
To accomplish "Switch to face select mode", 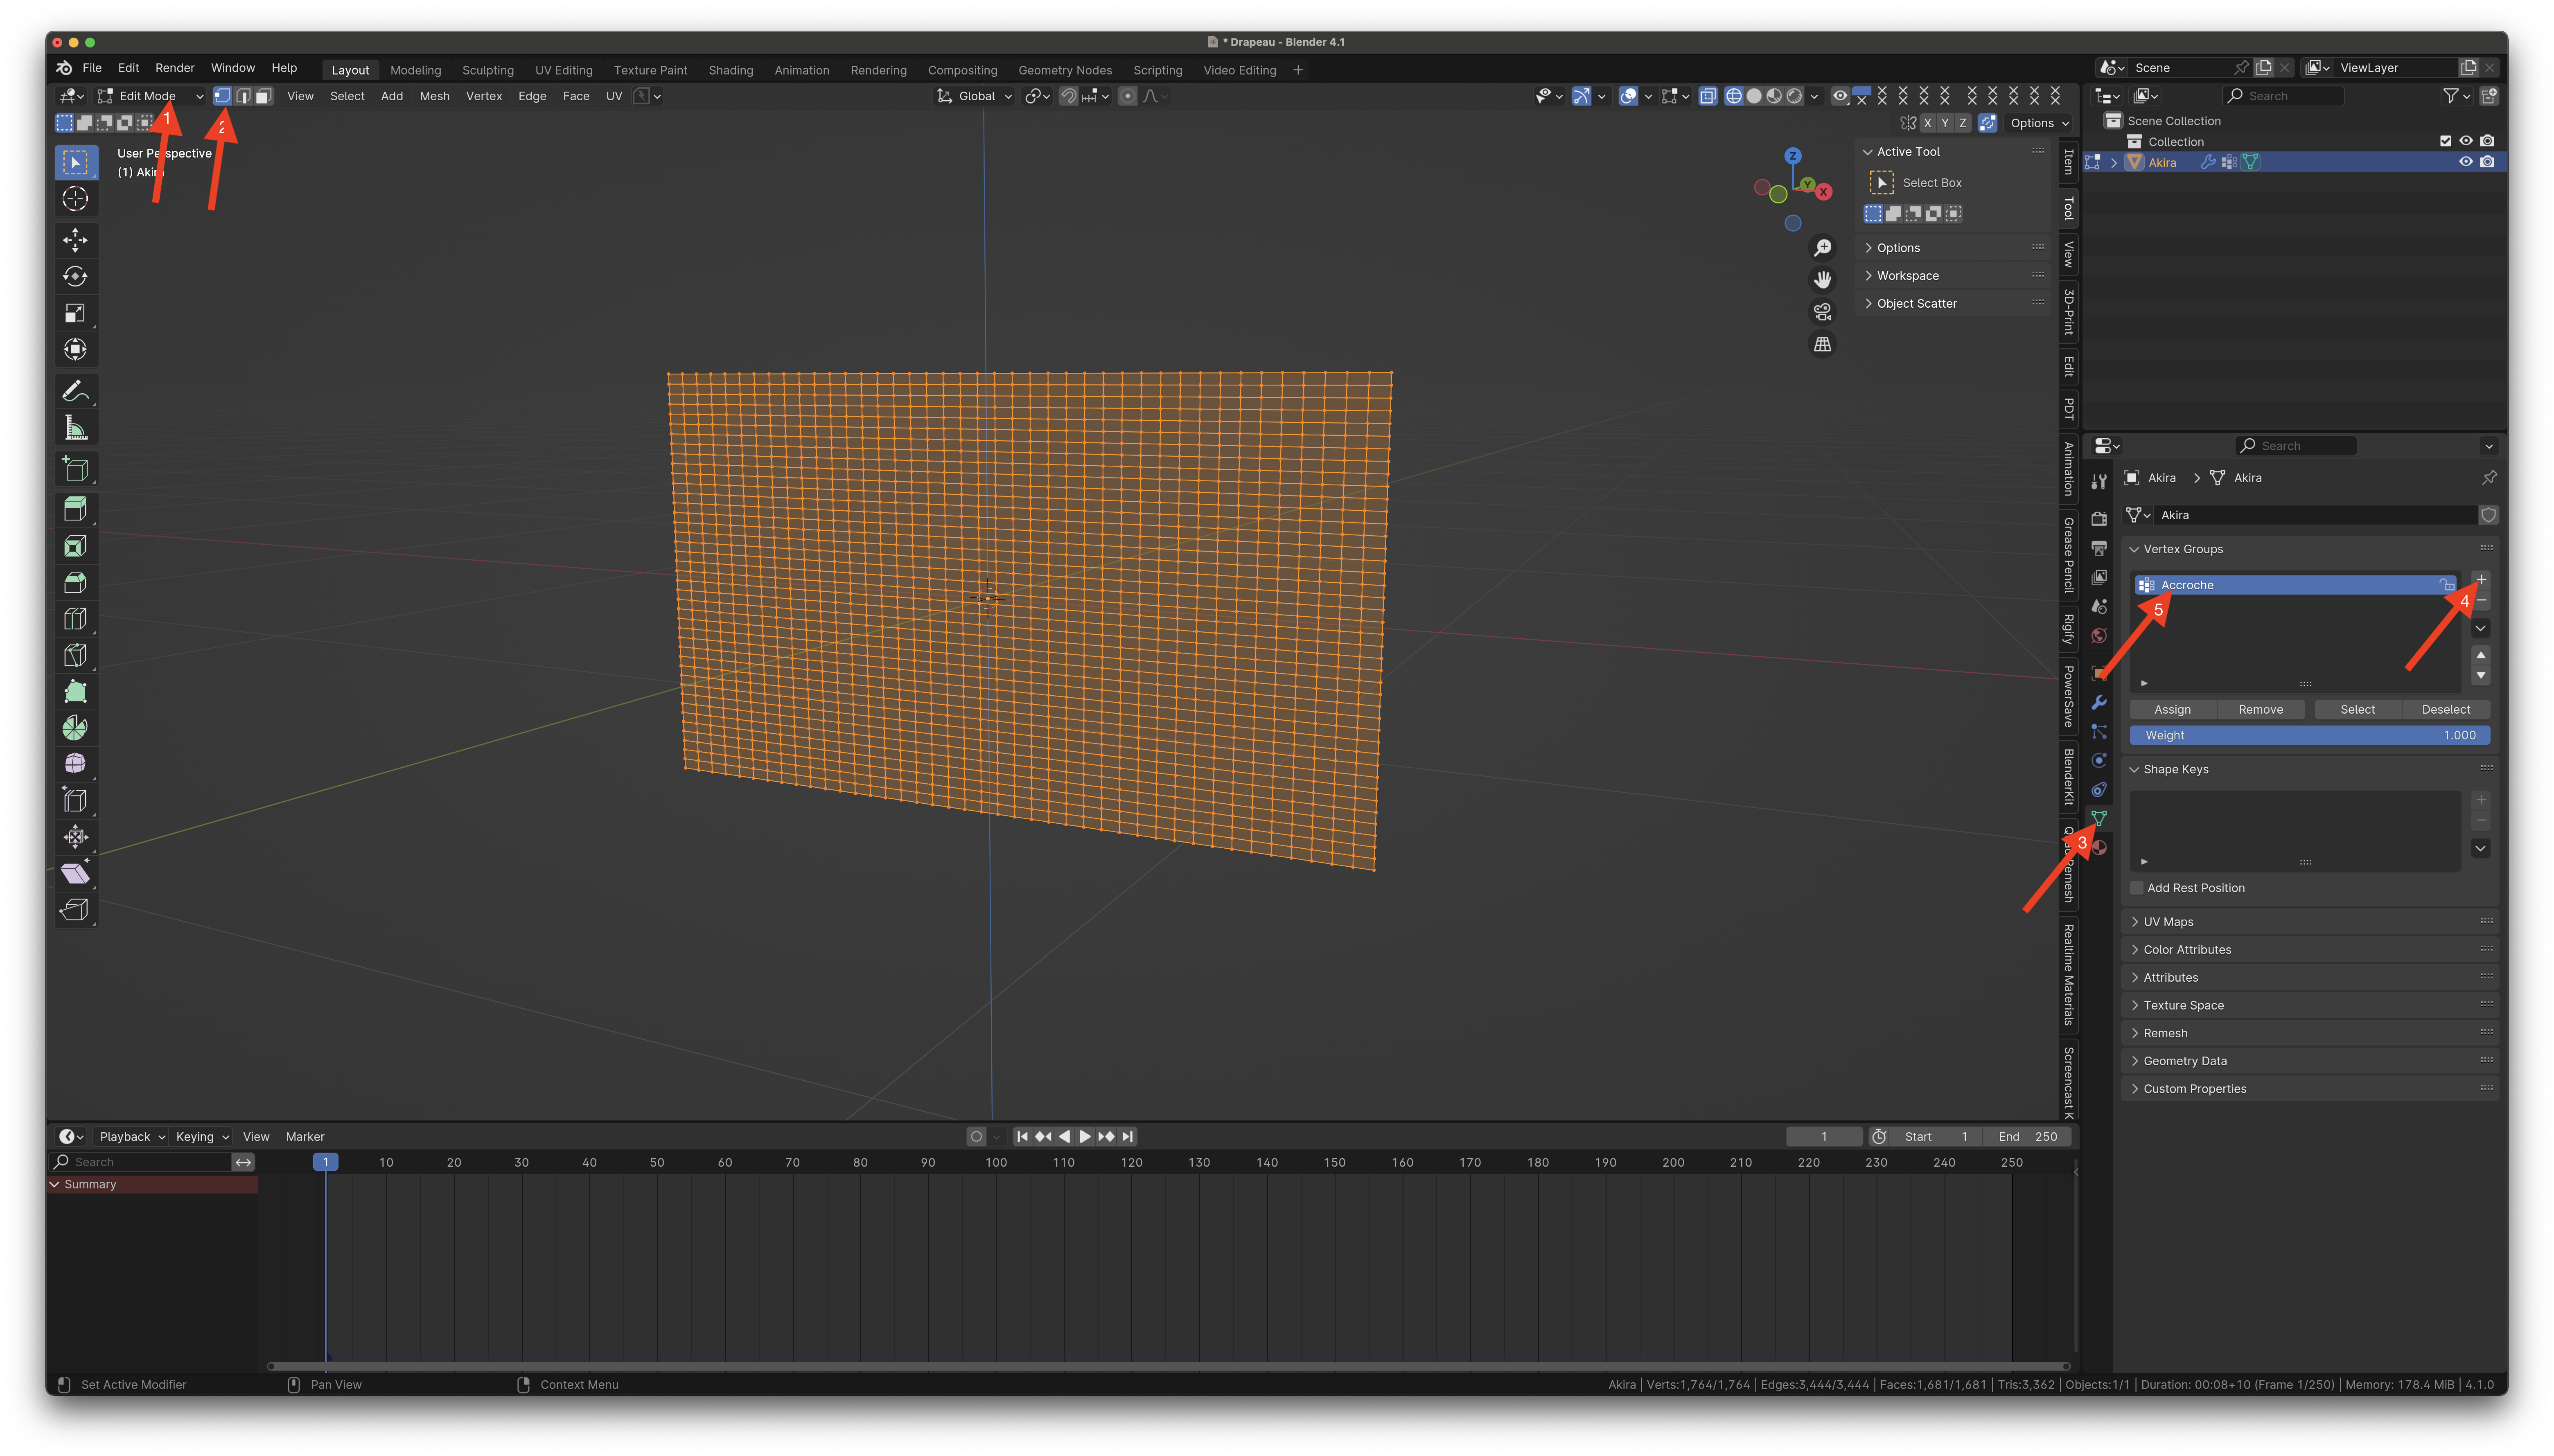I will click(263, 96).
